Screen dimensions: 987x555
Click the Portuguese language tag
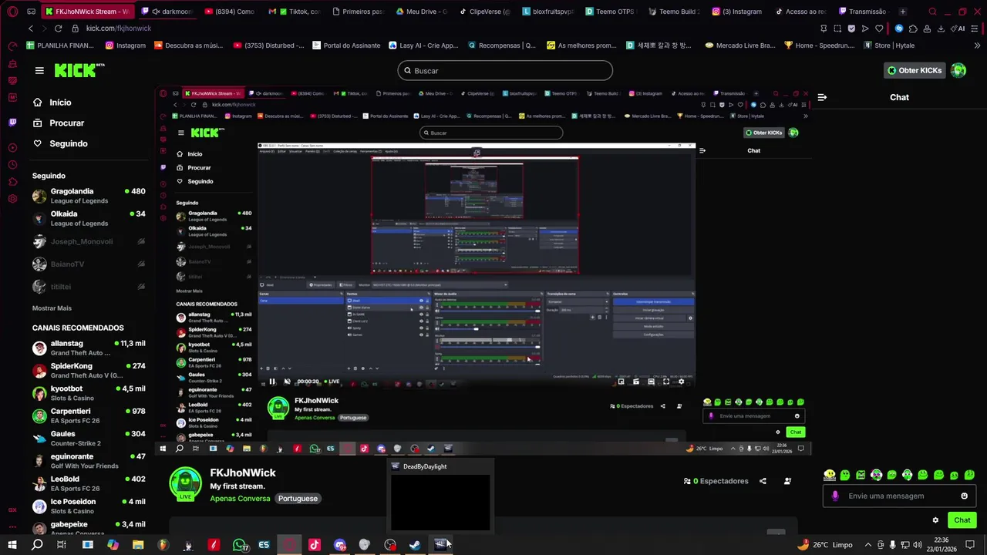click(298, 499)
